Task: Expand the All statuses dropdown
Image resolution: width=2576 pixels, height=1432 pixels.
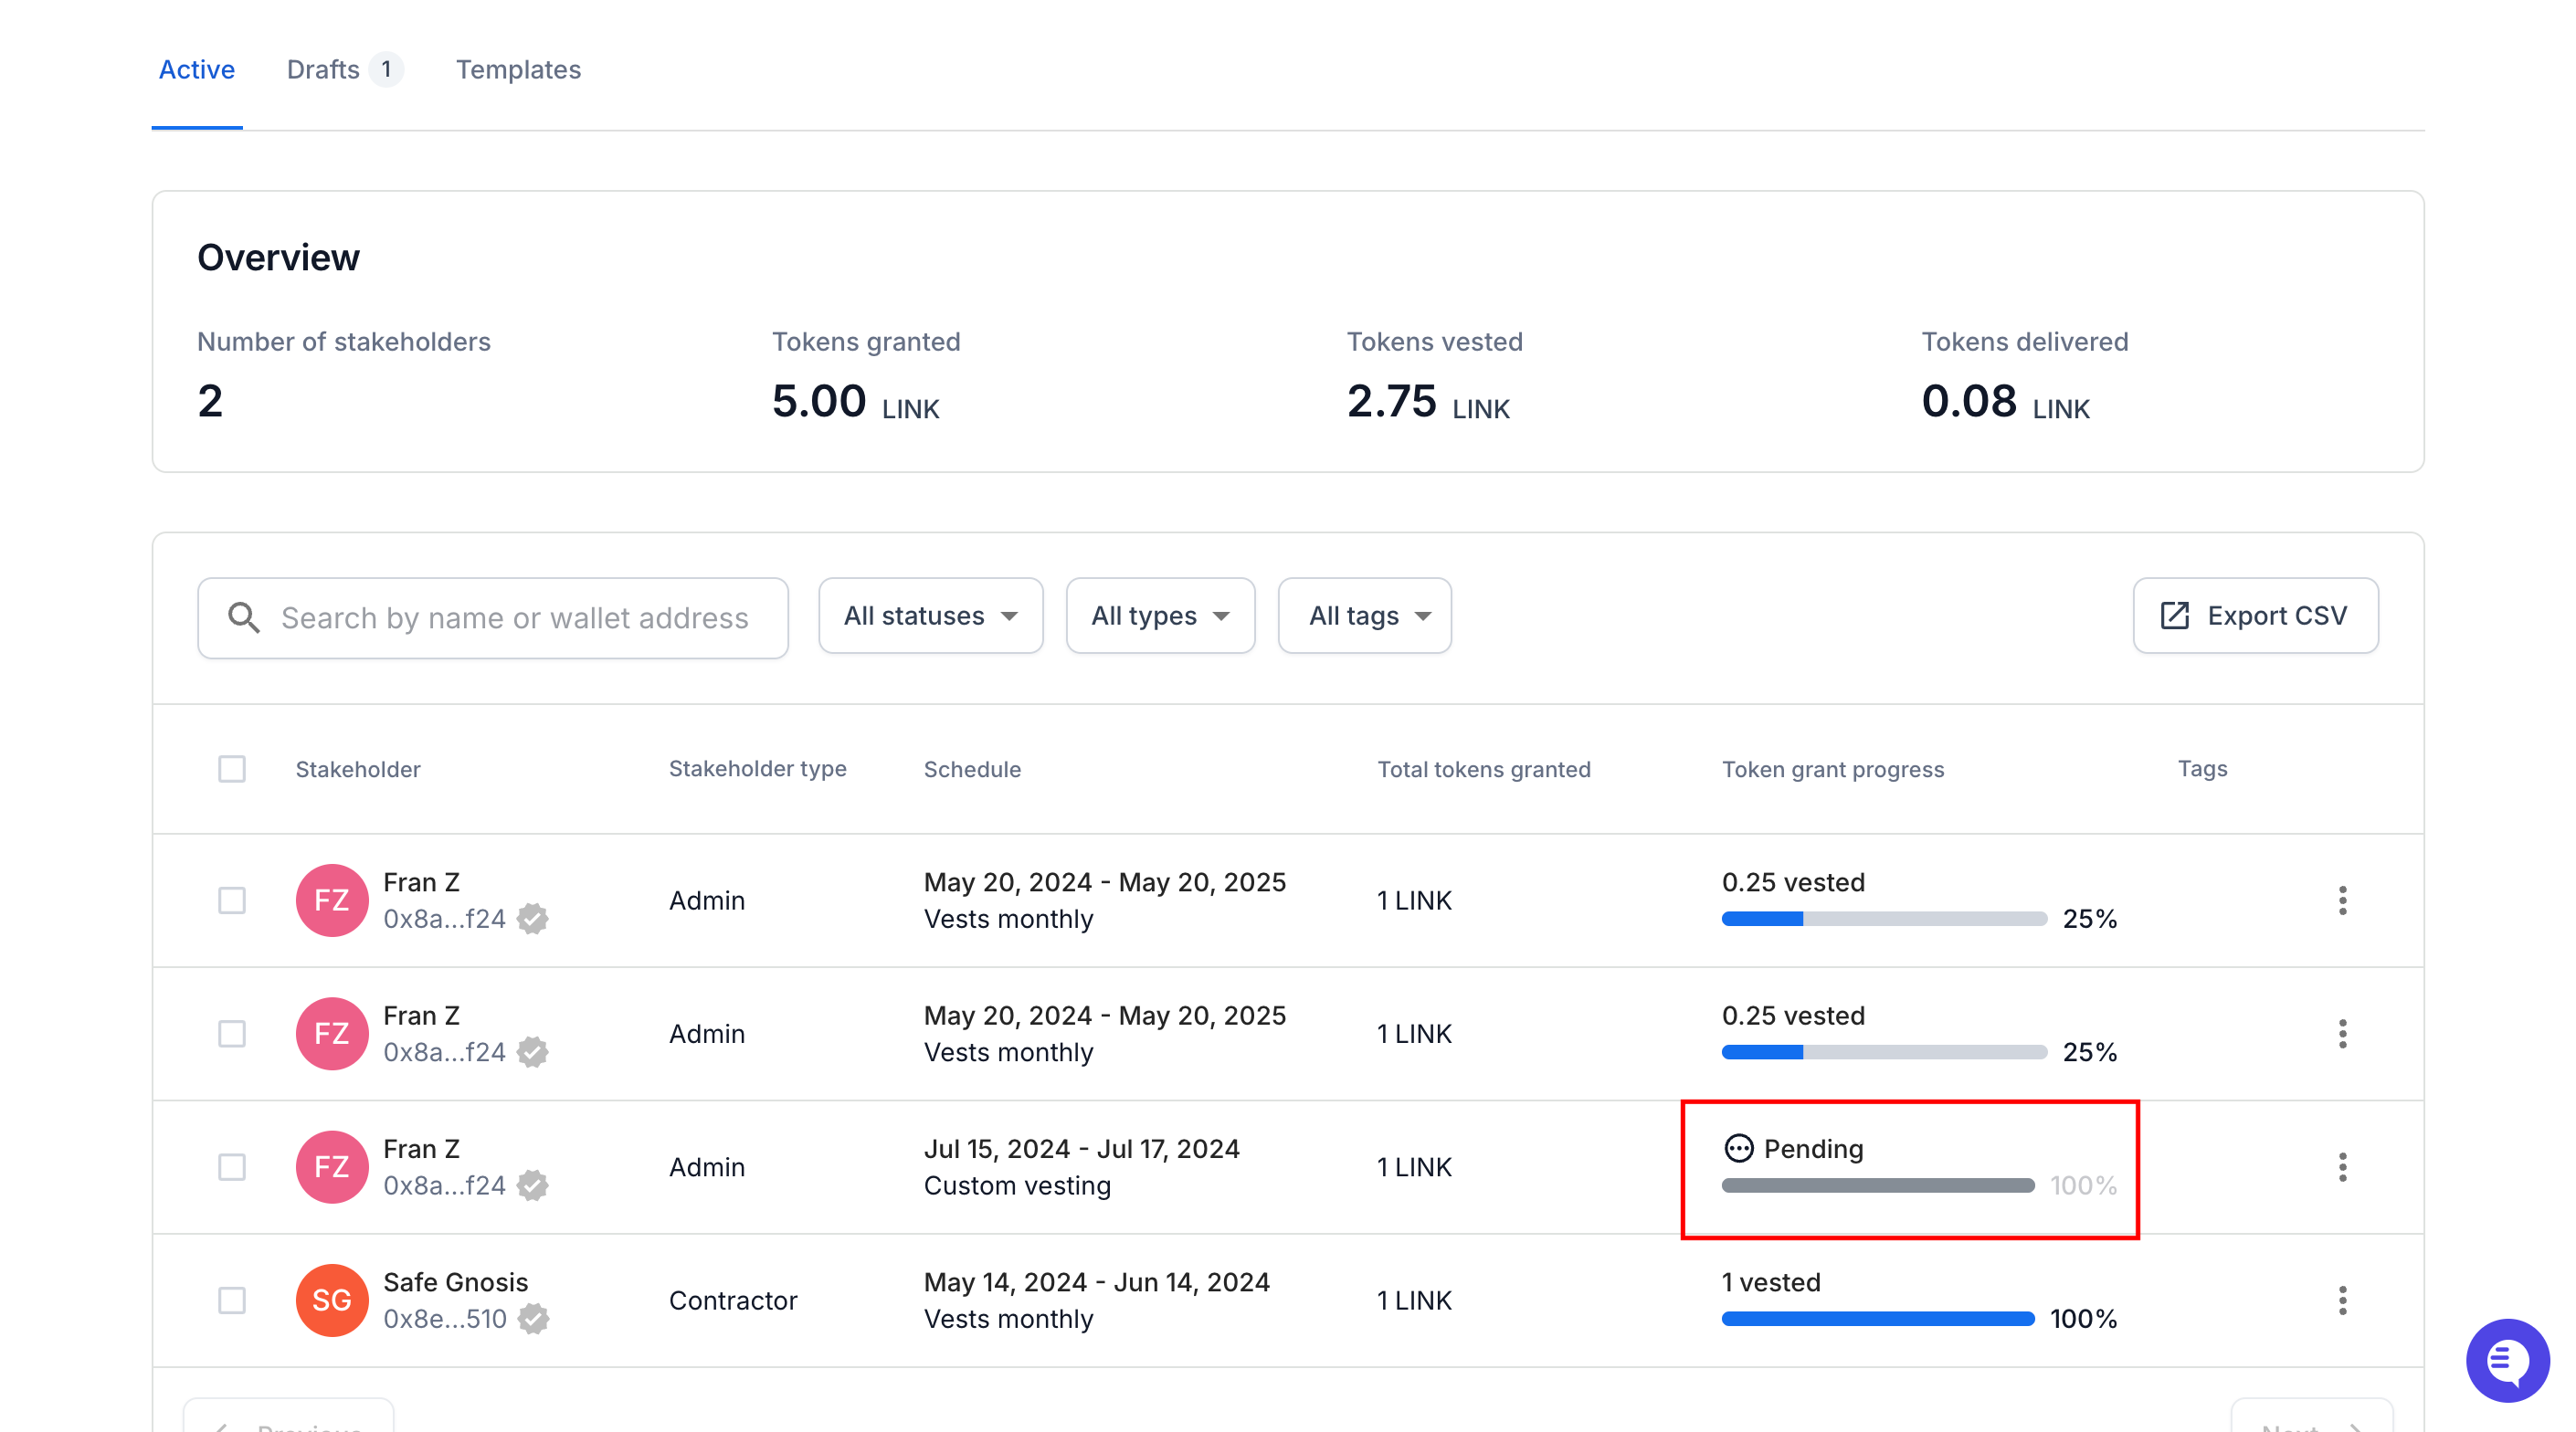Action: 930,615
